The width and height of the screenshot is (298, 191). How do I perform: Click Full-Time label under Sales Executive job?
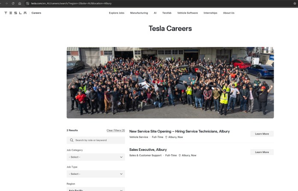(171, 156)
